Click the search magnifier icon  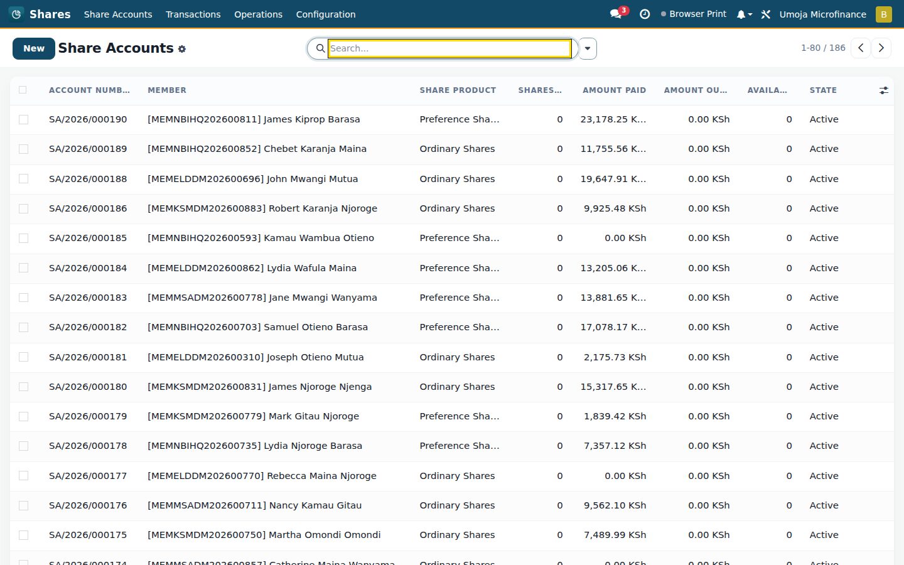(320, 48)
